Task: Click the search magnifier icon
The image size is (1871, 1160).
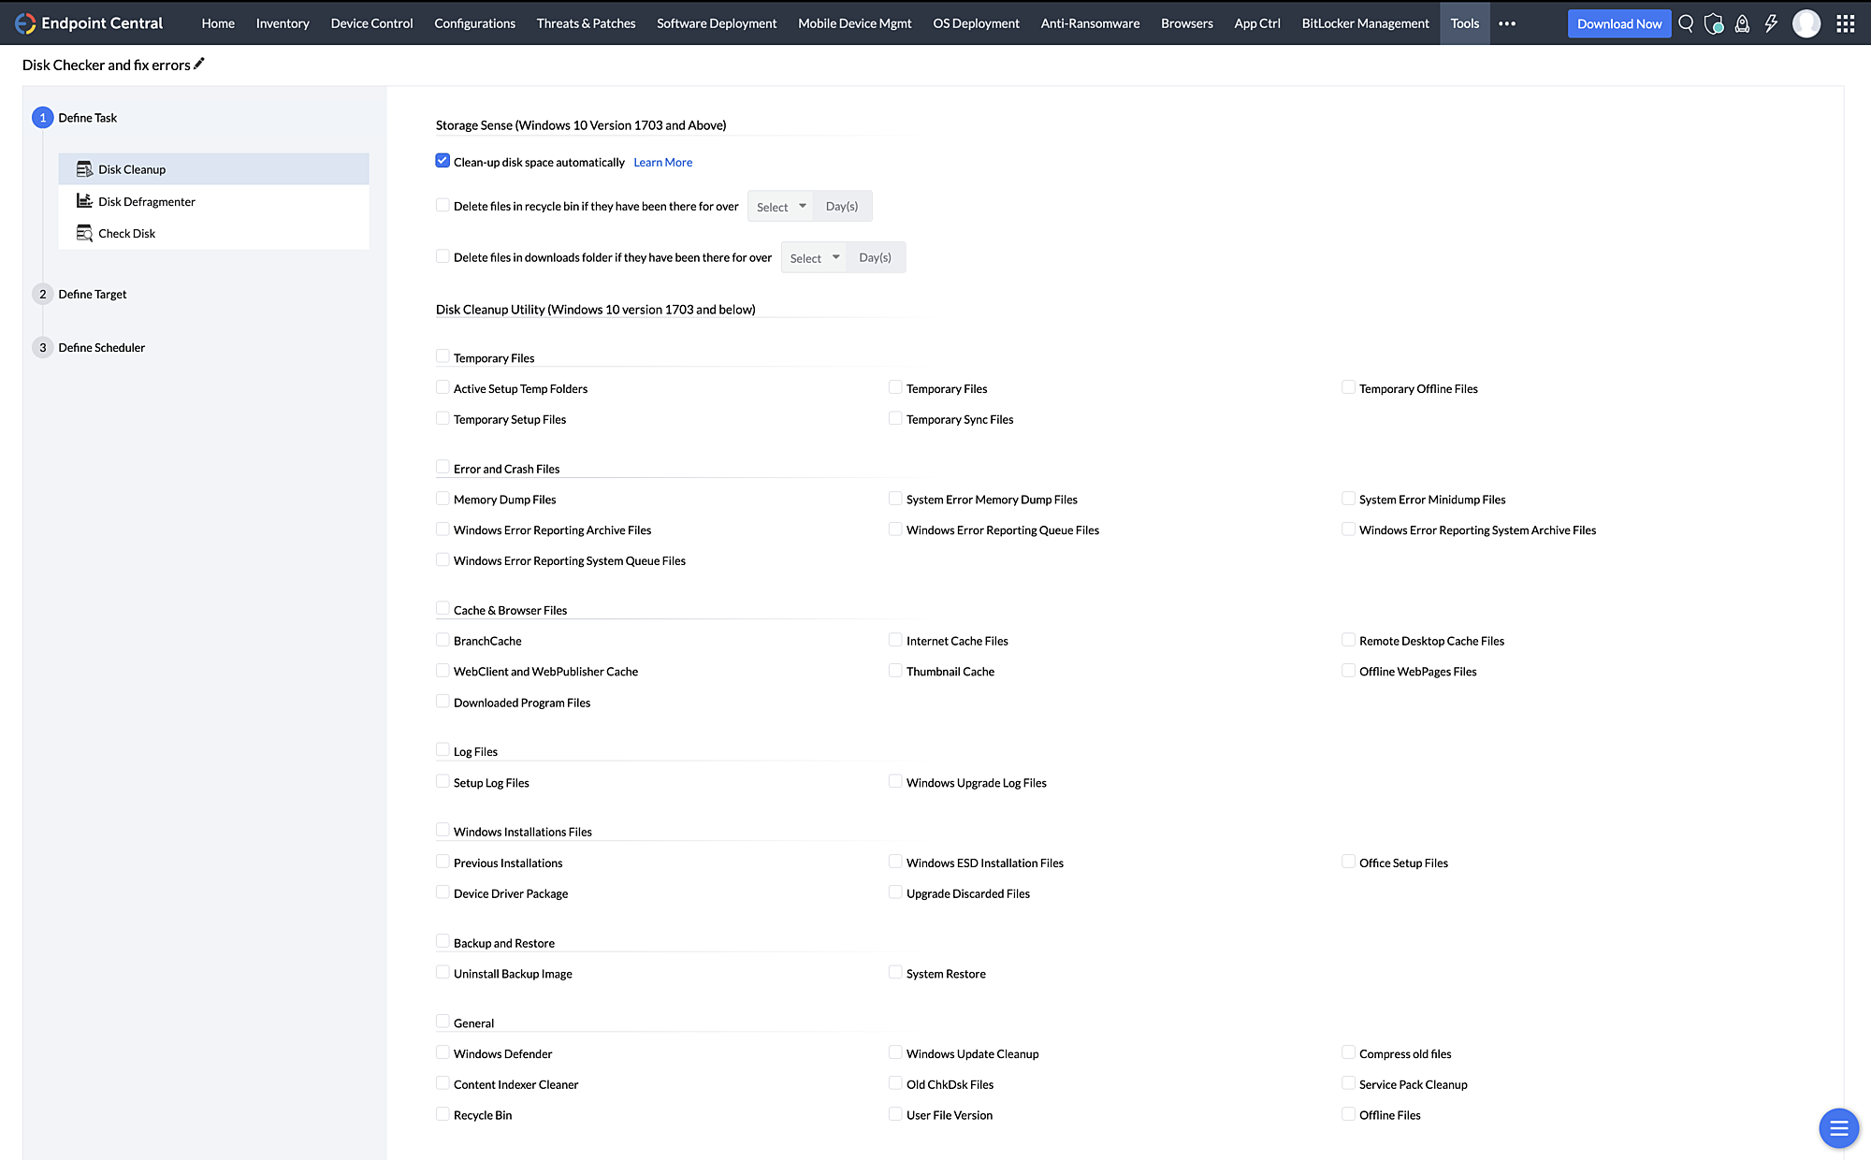Action: pyautogui.click(x=1686, y=23)
